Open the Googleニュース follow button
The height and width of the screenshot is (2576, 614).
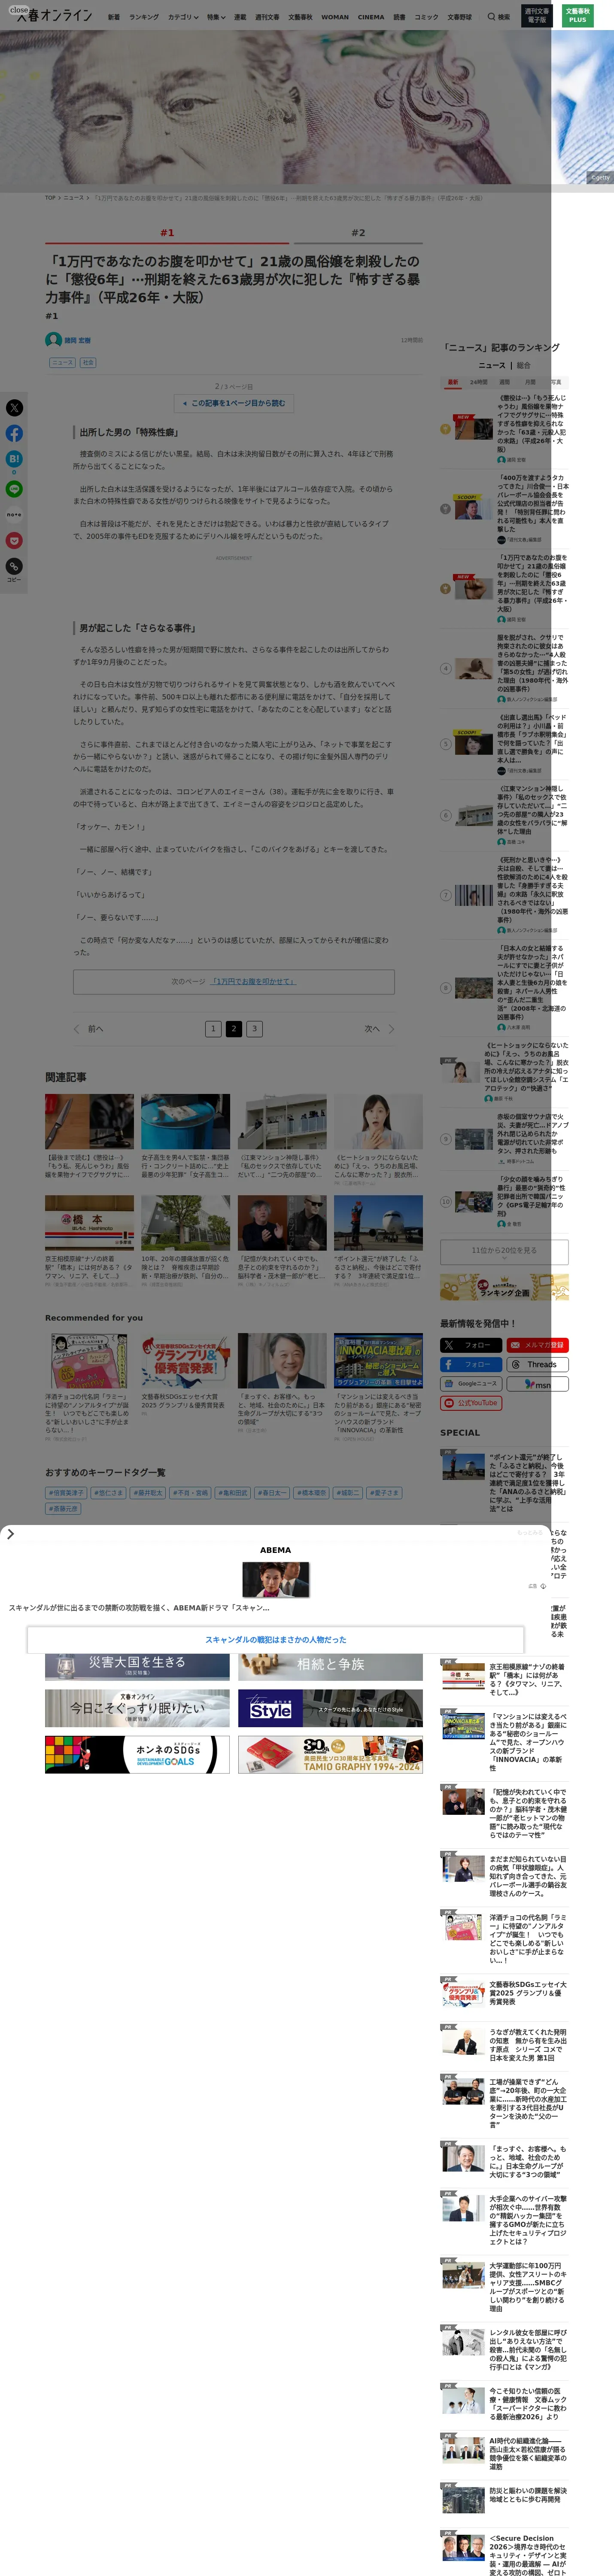pyautogui.click(x=470, y=1384)
